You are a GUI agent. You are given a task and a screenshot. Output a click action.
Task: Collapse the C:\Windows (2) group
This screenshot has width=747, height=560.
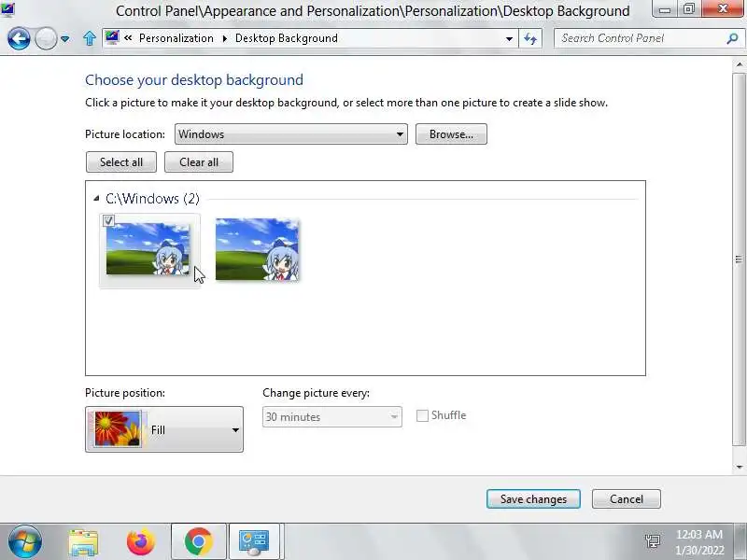96,198
